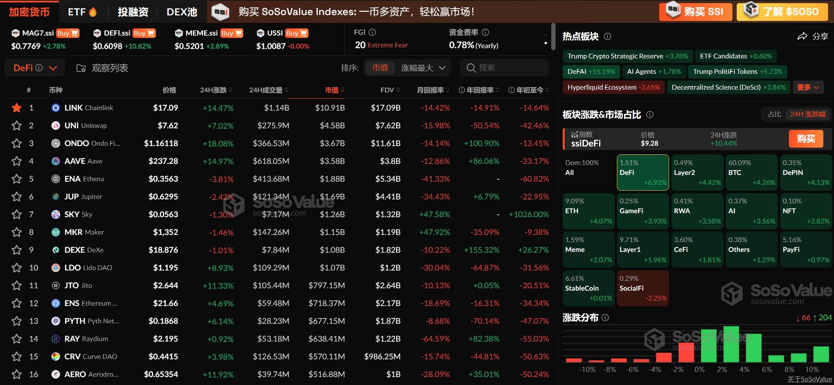Open the 资金费率 info icon
This screenshot has width=834, height=385.
pos(485,32)
